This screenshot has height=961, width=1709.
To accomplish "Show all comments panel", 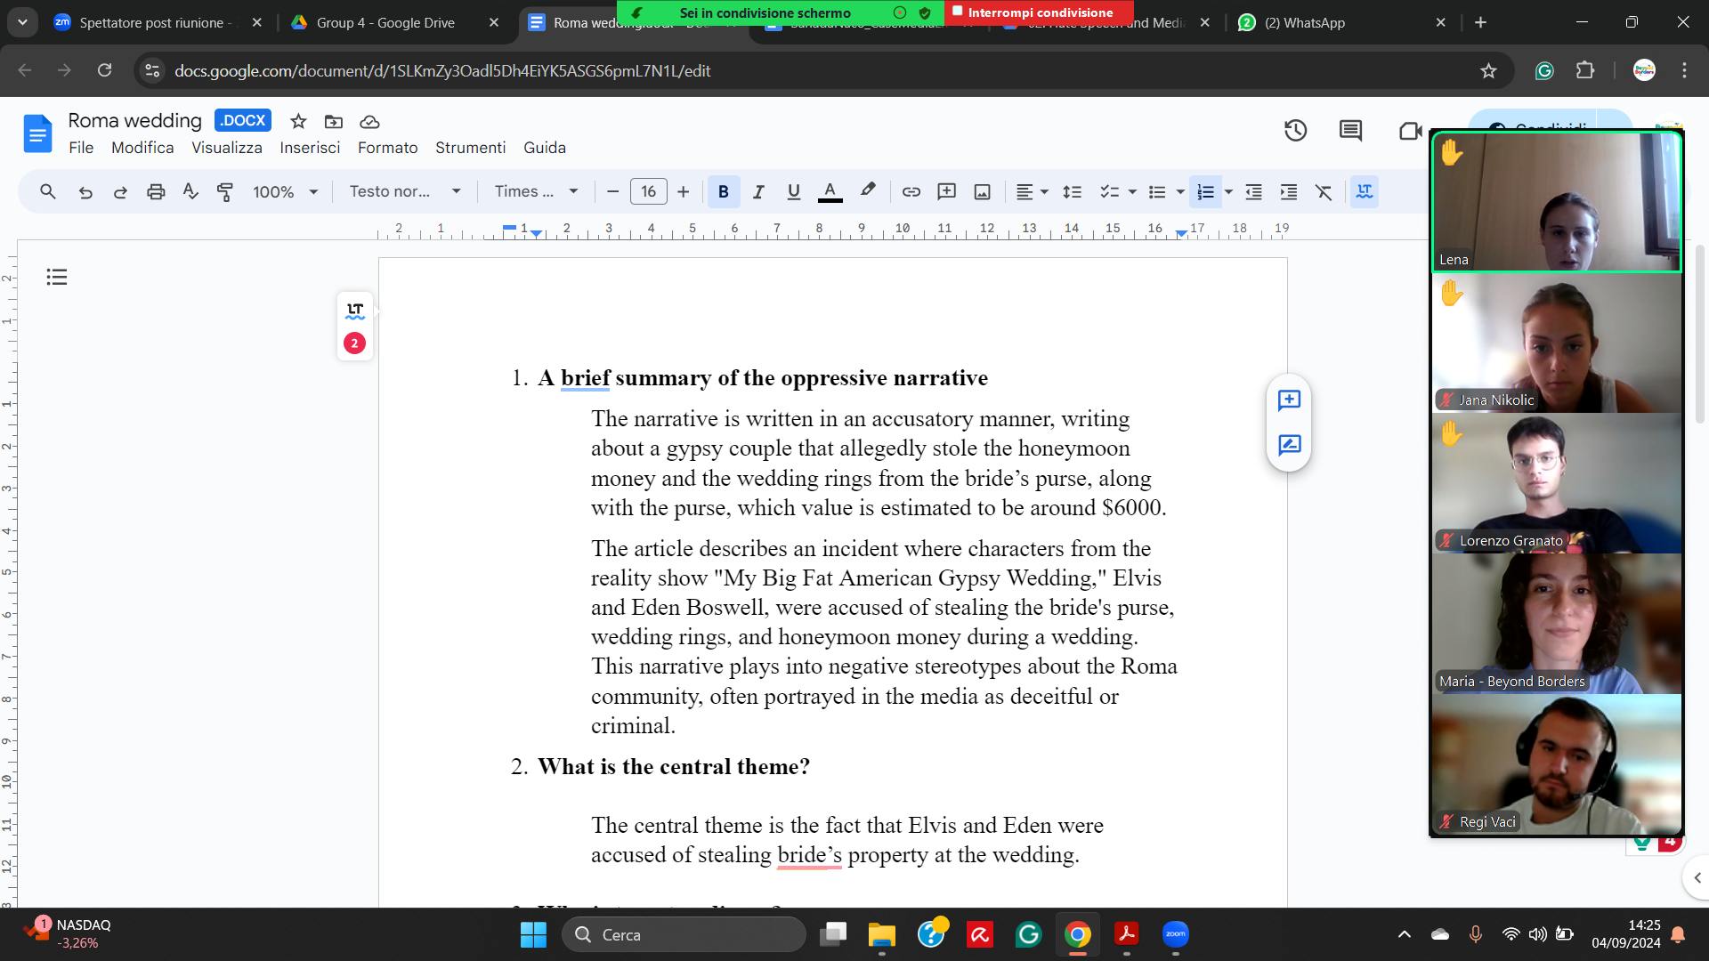I will 1350,131.
